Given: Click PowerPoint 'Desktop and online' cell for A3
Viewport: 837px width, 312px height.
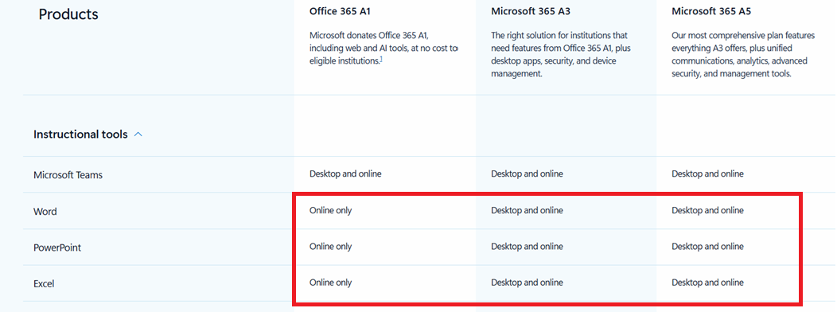Looking at the screenshot, I should coord(527,247).
